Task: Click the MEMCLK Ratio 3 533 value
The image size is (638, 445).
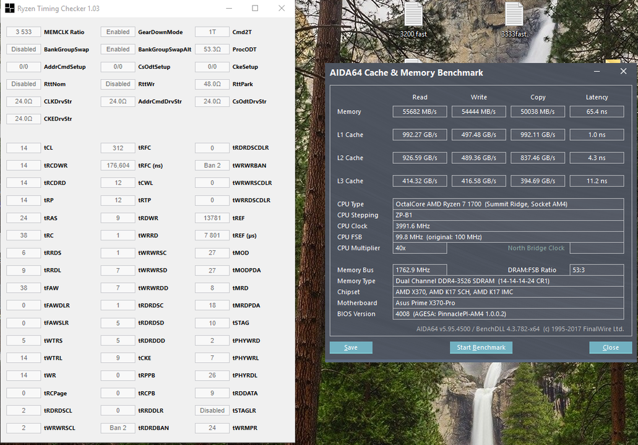Action: tap(24, 32)
